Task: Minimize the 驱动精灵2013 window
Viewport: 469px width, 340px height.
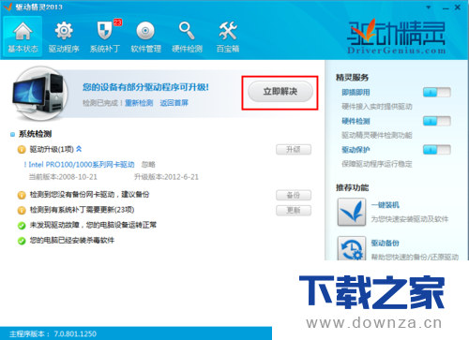Action: [x=446, y=7]
